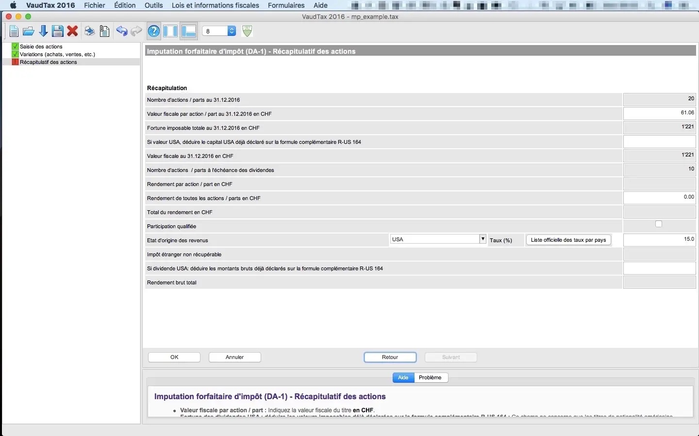Open the Aide menu in menu bar
This screenshot has height=436, width=699.
[320, 5]
